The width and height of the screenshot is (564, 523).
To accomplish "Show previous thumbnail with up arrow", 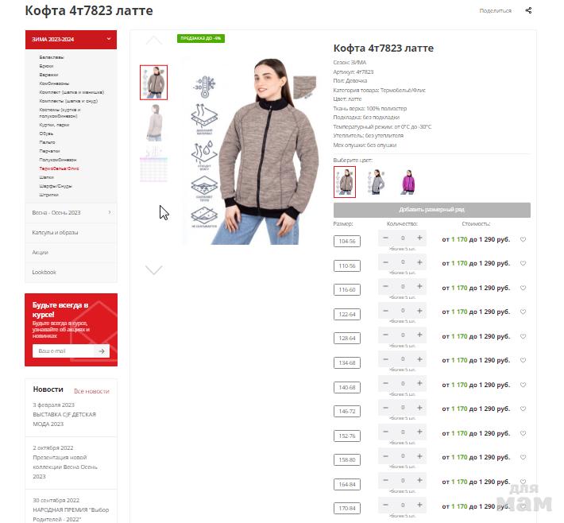I will [154, 40].
